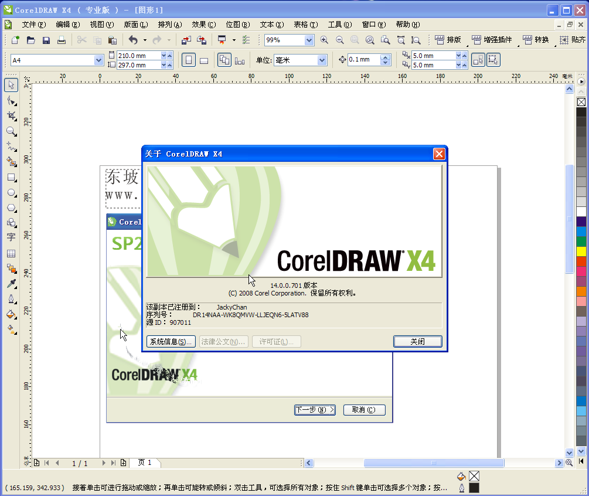Select the Table tool

pyautogui.click(x=11, y=253)
